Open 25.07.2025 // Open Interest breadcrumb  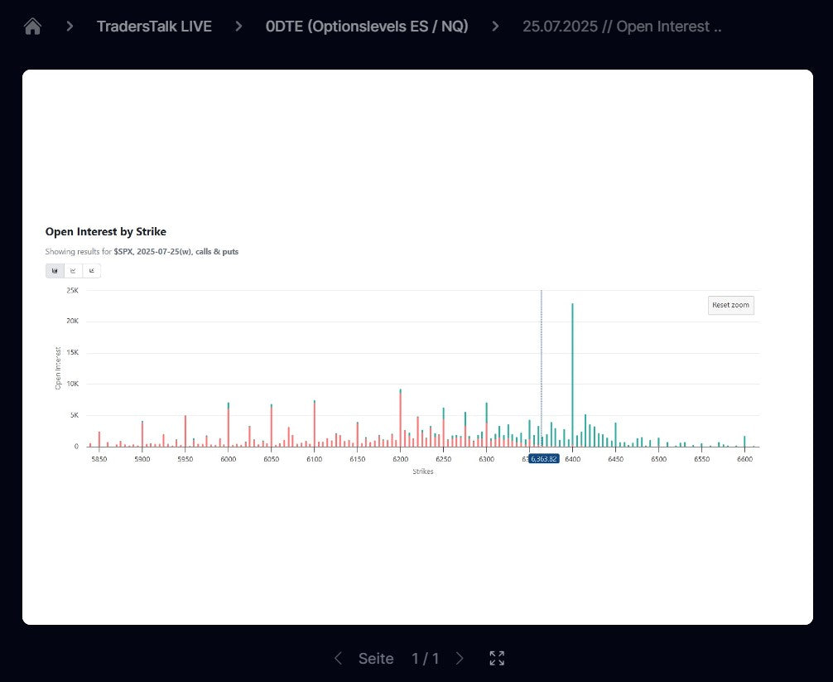[x=622, y=26]
